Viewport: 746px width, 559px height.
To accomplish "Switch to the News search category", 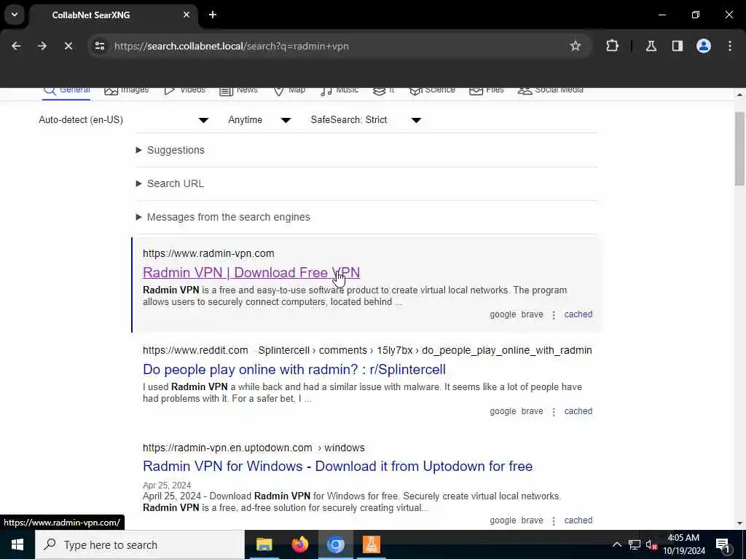I will pyautogui.click(x=238, y=90).
